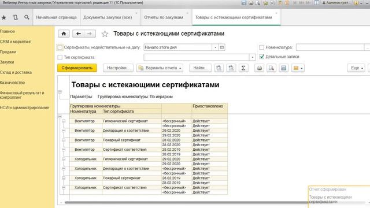The height and width of the screenshot is (208, 370).
Task: Open 'Продажи' section in sidebar
Action: click(8, 52)
